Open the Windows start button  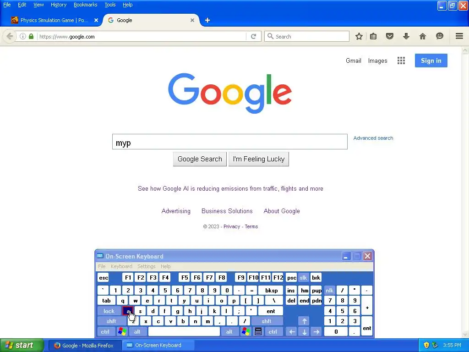point(22,345)
